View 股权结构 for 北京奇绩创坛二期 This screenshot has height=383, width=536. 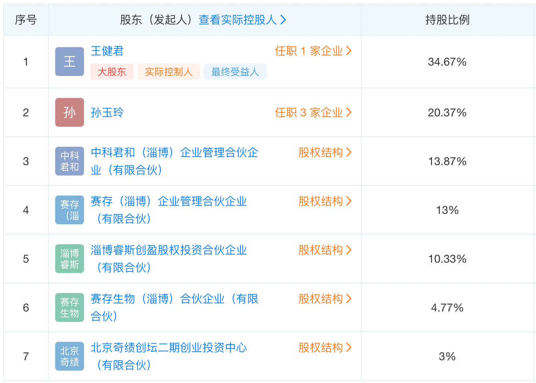click(x=325, y=347)
